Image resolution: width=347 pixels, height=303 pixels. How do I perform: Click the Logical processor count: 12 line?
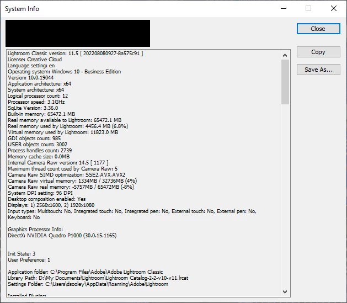tap(38, 96)
